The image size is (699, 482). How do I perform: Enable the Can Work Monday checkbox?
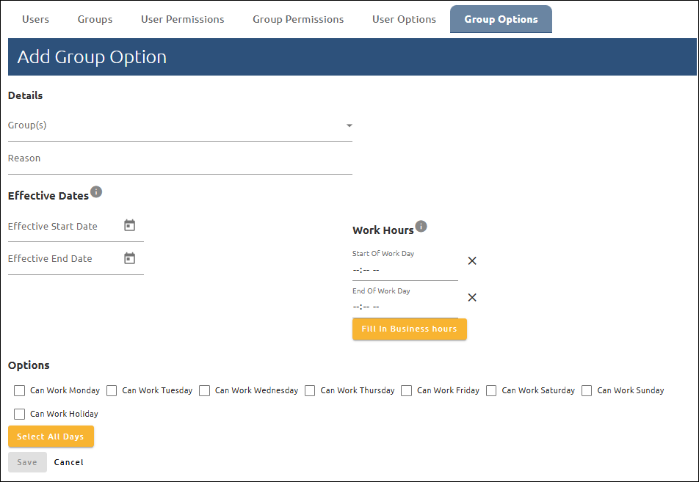[x=20, y=390]
